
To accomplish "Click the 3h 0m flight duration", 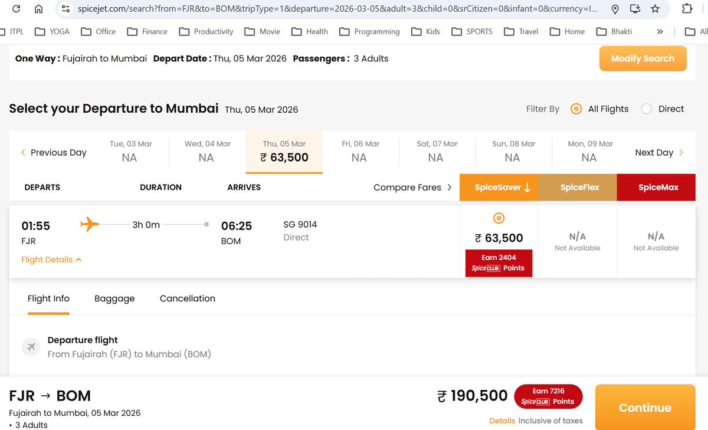I will [146, 224].
